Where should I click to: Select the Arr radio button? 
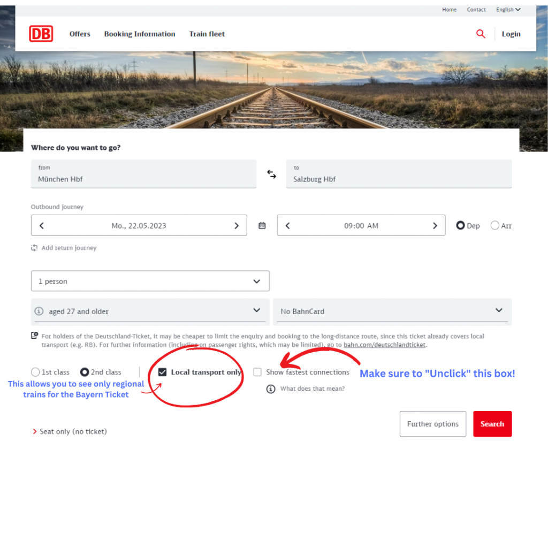tap(494, 225)
